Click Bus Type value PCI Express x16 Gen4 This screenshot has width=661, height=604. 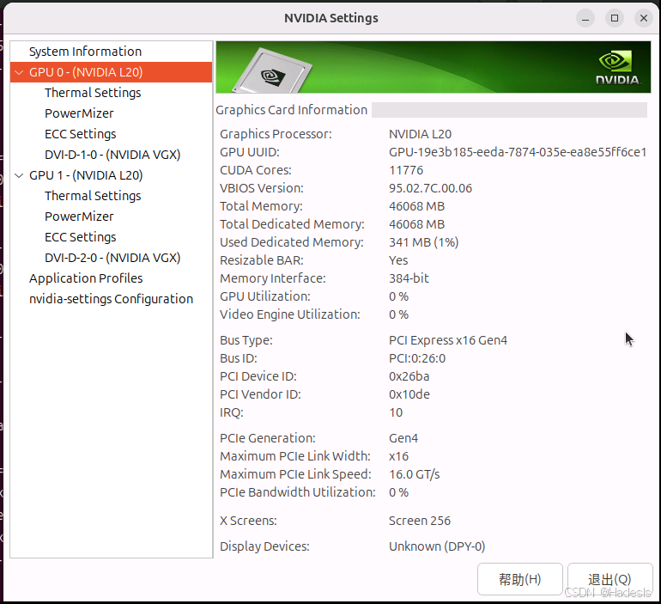[x=448, y=340]
